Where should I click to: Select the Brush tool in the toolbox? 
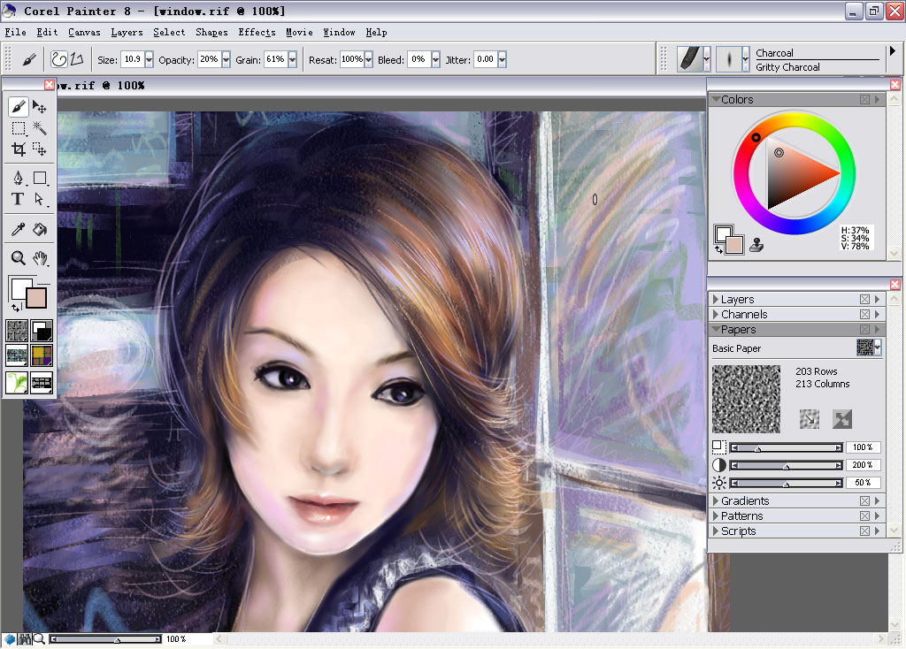[18, 107]
